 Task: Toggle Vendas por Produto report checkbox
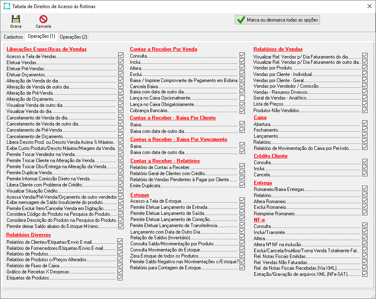[365, 68]
